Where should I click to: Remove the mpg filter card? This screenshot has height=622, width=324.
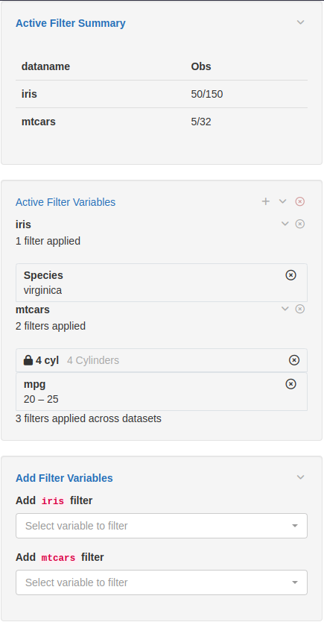pyautogui.click(x=290, y=384)
